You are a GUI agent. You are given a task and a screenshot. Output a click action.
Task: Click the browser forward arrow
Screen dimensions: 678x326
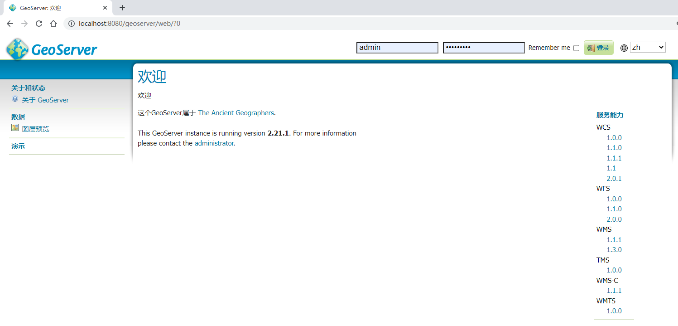24,24
